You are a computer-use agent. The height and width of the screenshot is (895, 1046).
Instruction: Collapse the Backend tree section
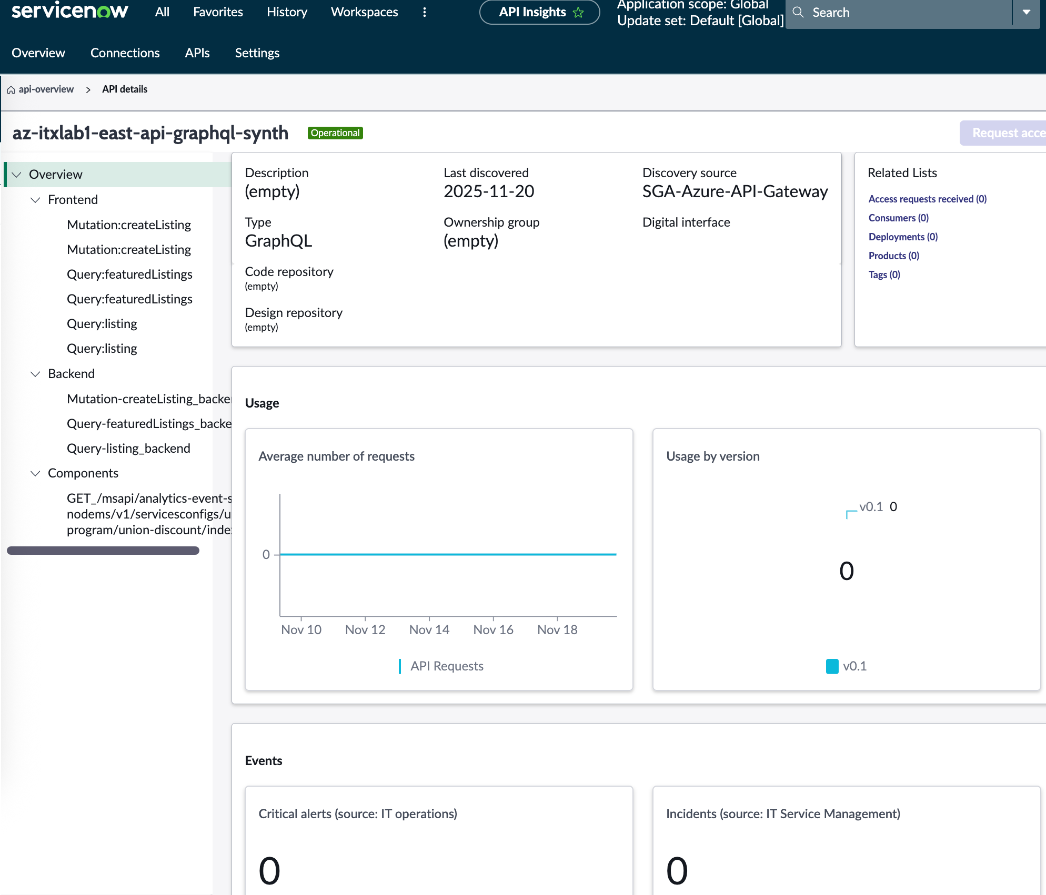point(35,374)
